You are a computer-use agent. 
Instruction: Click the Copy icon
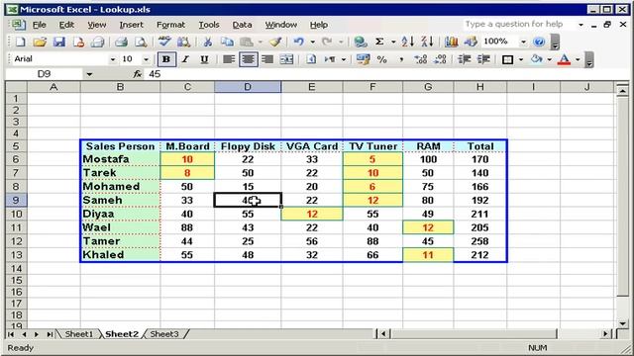coord(227,42)
